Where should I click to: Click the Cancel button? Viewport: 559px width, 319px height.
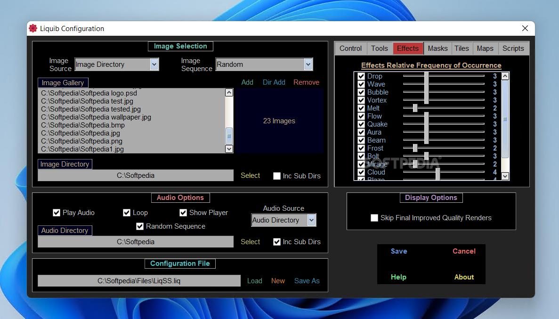pos(464,251)
